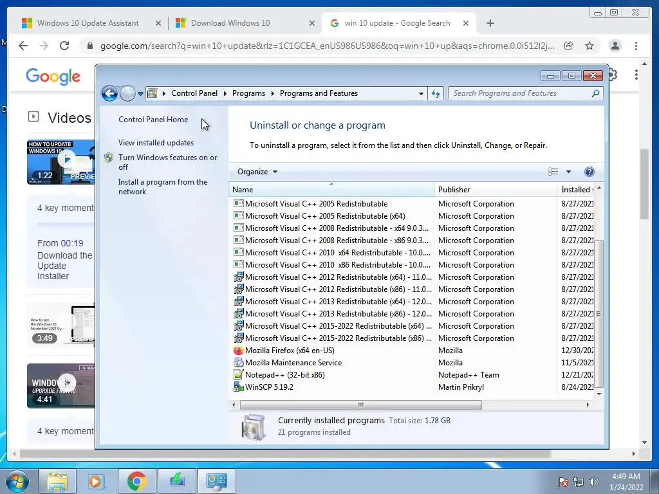Refresh the Programs and Features view

click(x=436, y=94)
